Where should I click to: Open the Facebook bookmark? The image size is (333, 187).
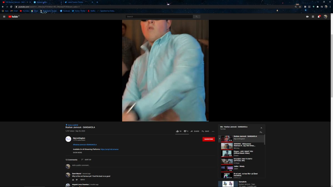pos(65,11)
